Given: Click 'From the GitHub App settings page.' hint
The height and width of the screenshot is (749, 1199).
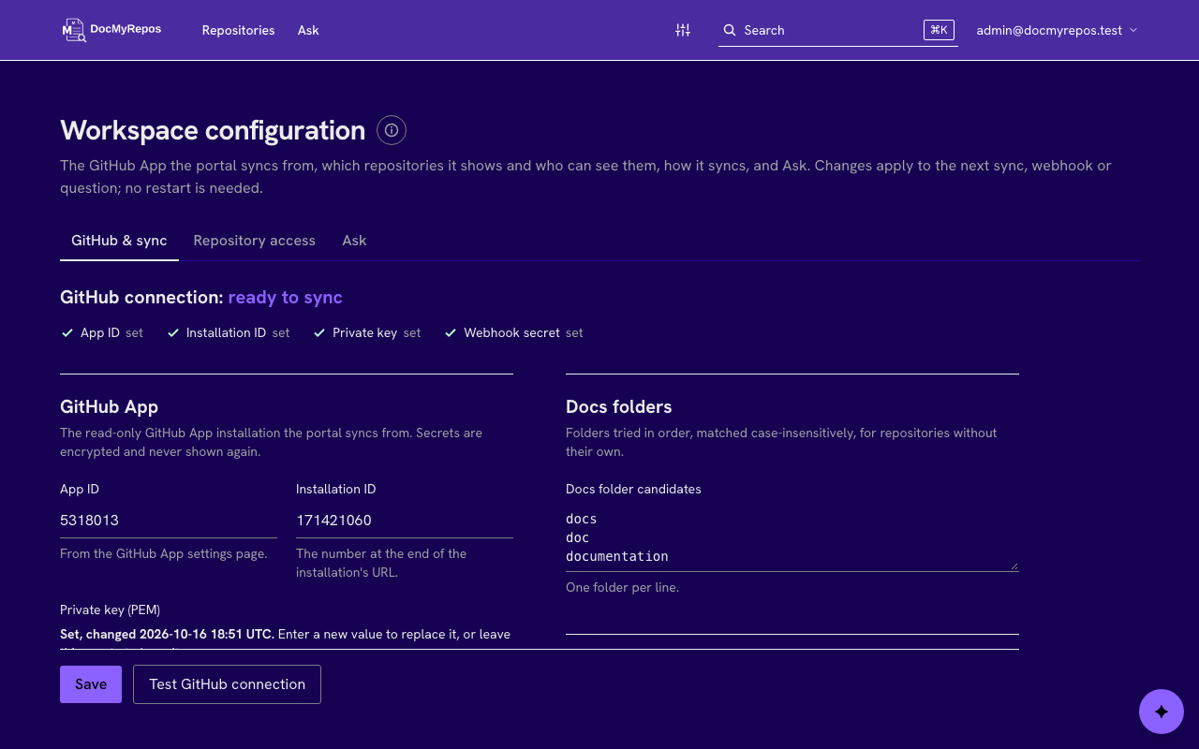Looking at the screenshot, I should [x=164, y=553].
